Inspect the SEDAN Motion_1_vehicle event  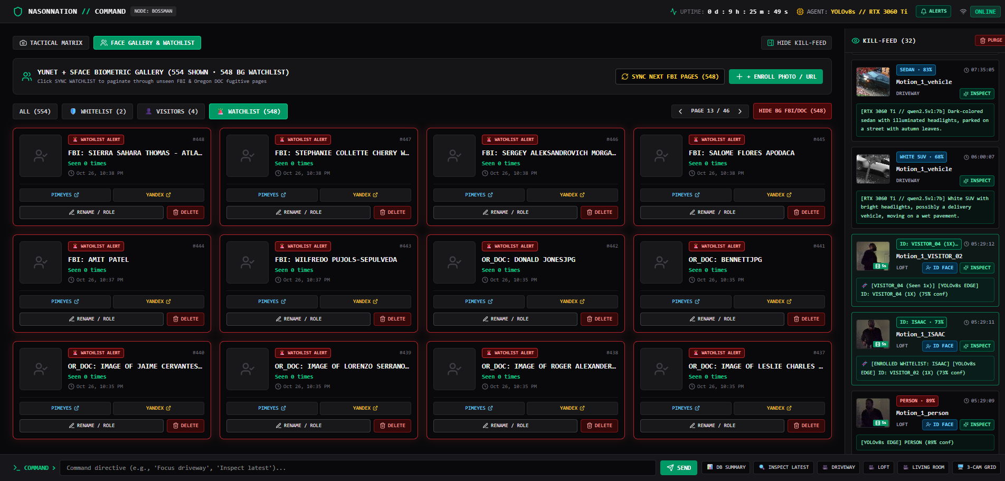tap(976, 93)
